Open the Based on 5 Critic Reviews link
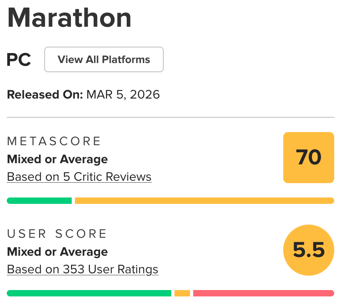The image size is (341, 308). (79, 177)
